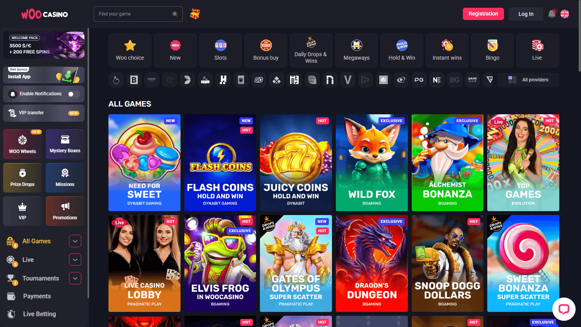
Task: Open Need for Sweet game thumbnail
Action: (144, 163)
